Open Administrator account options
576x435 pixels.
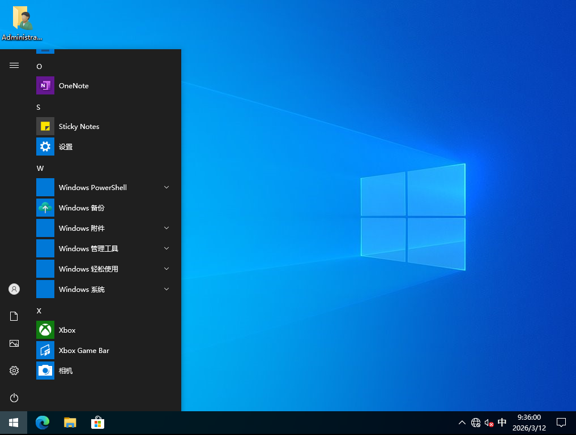14,289
